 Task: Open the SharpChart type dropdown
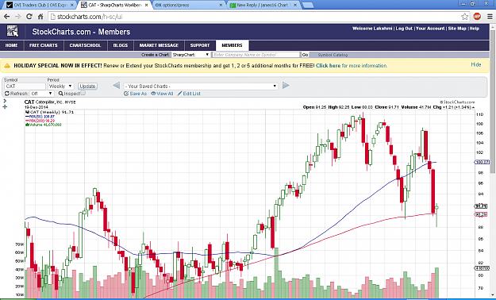point(190,55)
